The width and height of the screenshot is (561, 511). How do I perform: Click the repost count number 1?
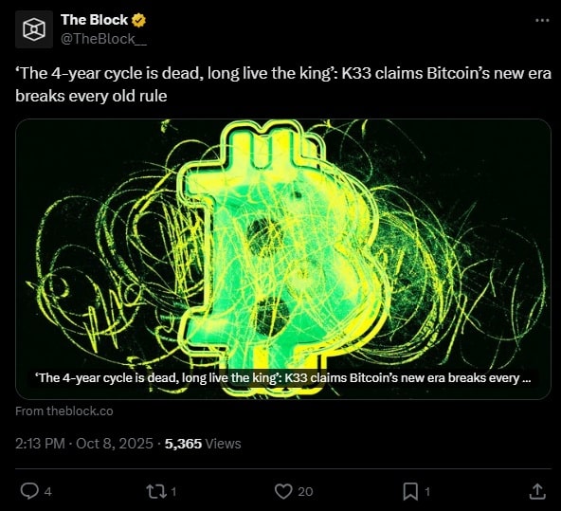click(x=173, y=492)
